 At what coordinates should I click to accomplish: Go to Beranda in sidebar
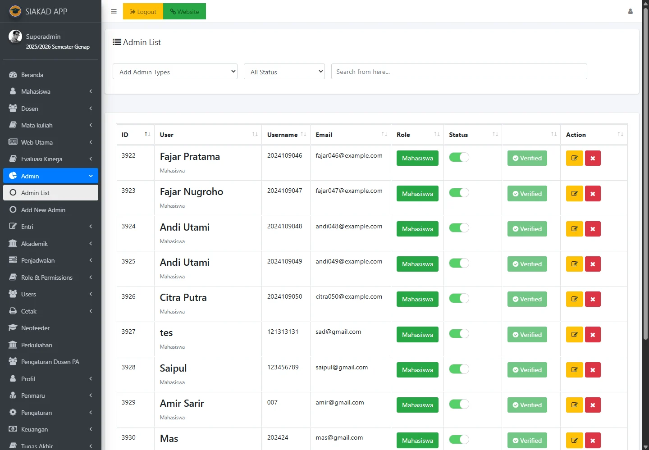tap(32, 75)
